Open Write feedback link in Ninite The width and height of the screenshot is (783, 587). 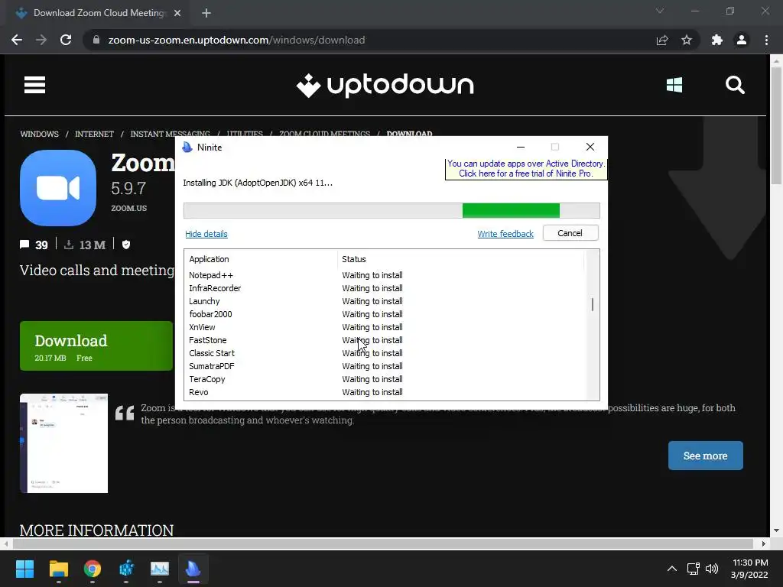[x=505, y=234]
